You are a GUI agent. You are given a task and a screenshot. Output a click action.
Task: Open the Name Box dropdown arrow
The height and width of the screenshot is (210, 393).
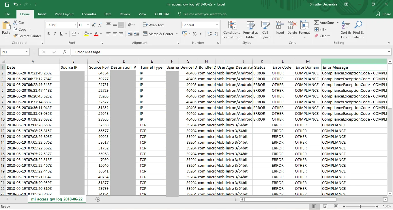coord(27,52)
